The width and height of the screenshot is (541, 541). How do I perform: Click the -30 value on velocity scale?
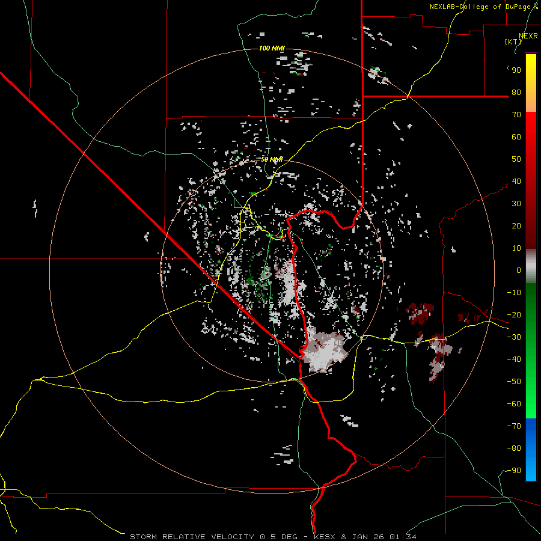tap(514, 337)
